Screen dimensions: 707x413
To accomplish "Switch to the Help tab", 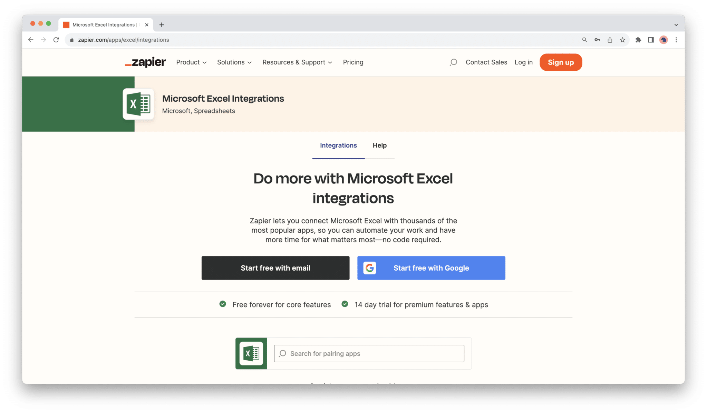I will 379,145.
